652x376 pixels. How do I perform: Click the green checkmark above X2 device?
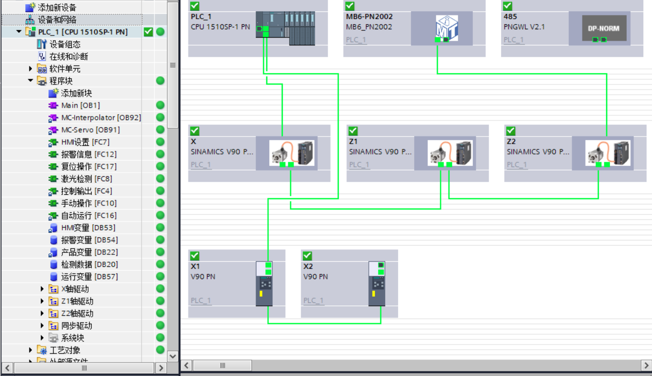307,256
